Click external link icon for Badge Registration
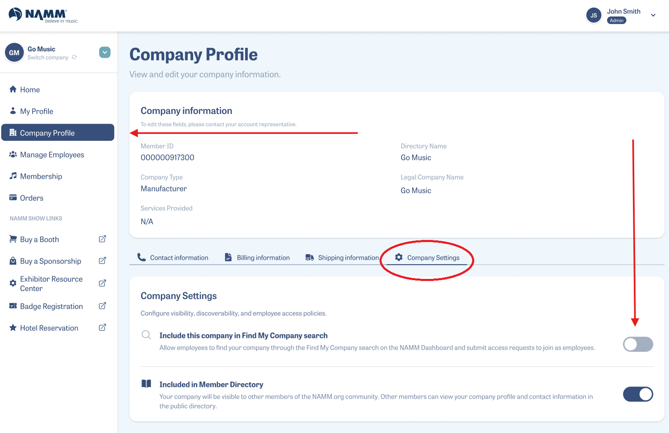669x433 pixels. tap(102, 306)
